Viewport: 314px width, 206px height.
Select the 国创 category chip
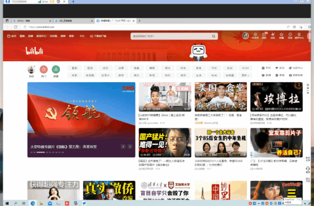point(90,68)
